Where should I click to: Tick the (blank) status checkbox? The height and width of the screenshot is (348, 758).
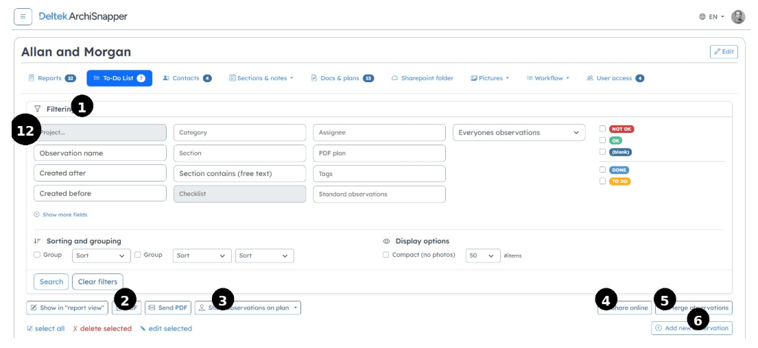pyautogui.click(x=602, y=151)
